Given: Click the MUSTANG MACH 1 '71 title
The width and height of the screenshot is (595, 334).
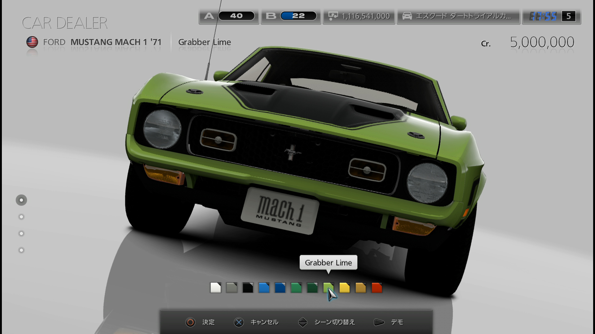Looking at the screenshot, I should coord(116,42).
